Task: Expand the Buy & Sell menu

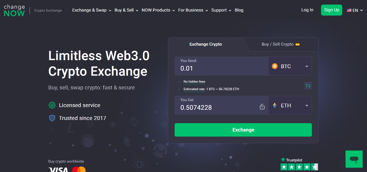Action: tap(126, 10)
